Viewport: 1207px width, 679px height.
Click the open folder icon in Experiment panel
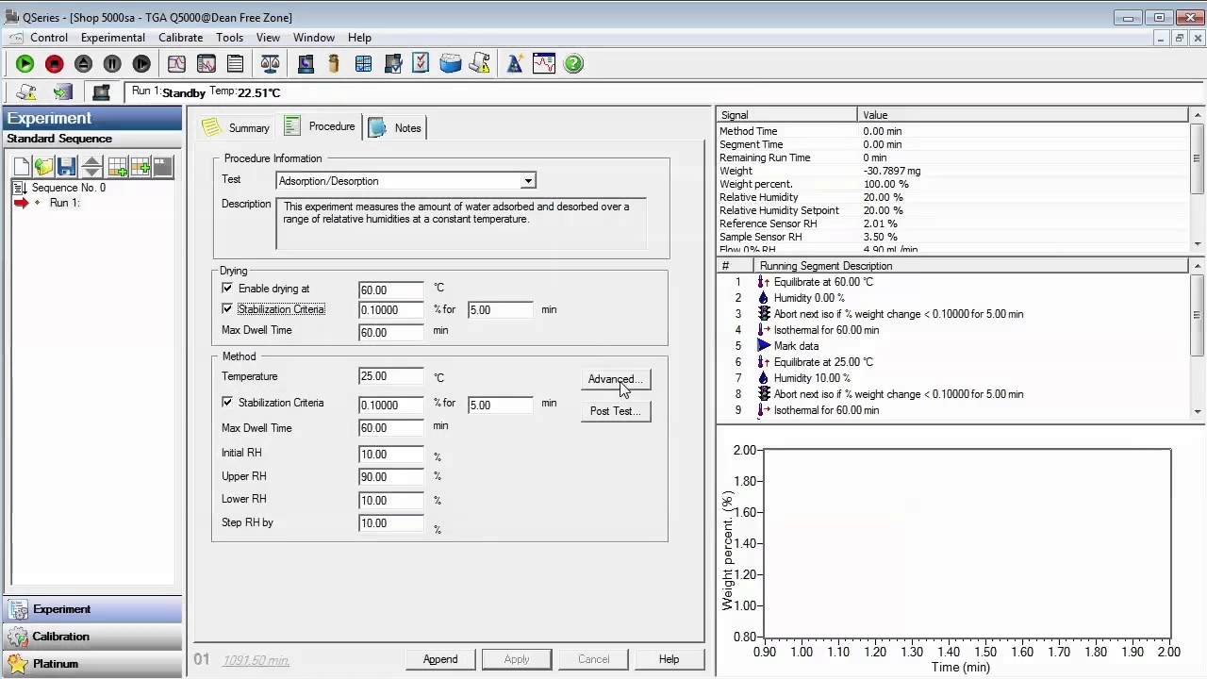click(43, 167)
